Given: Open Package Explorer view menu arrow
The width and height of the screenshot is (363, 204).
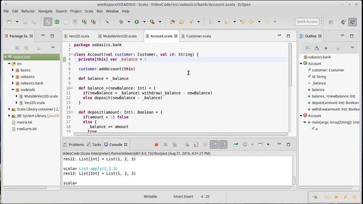Looking at the screenshot, I should coord(53,48).
